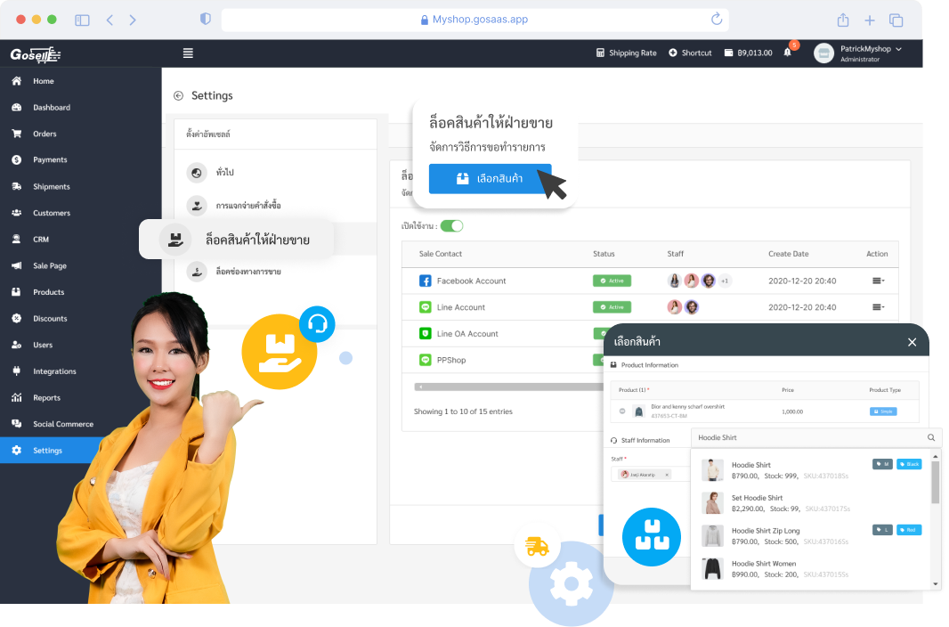Select Set Hoodie Shirt result
This screenshot has height=627, width=949.
point(811,503)
